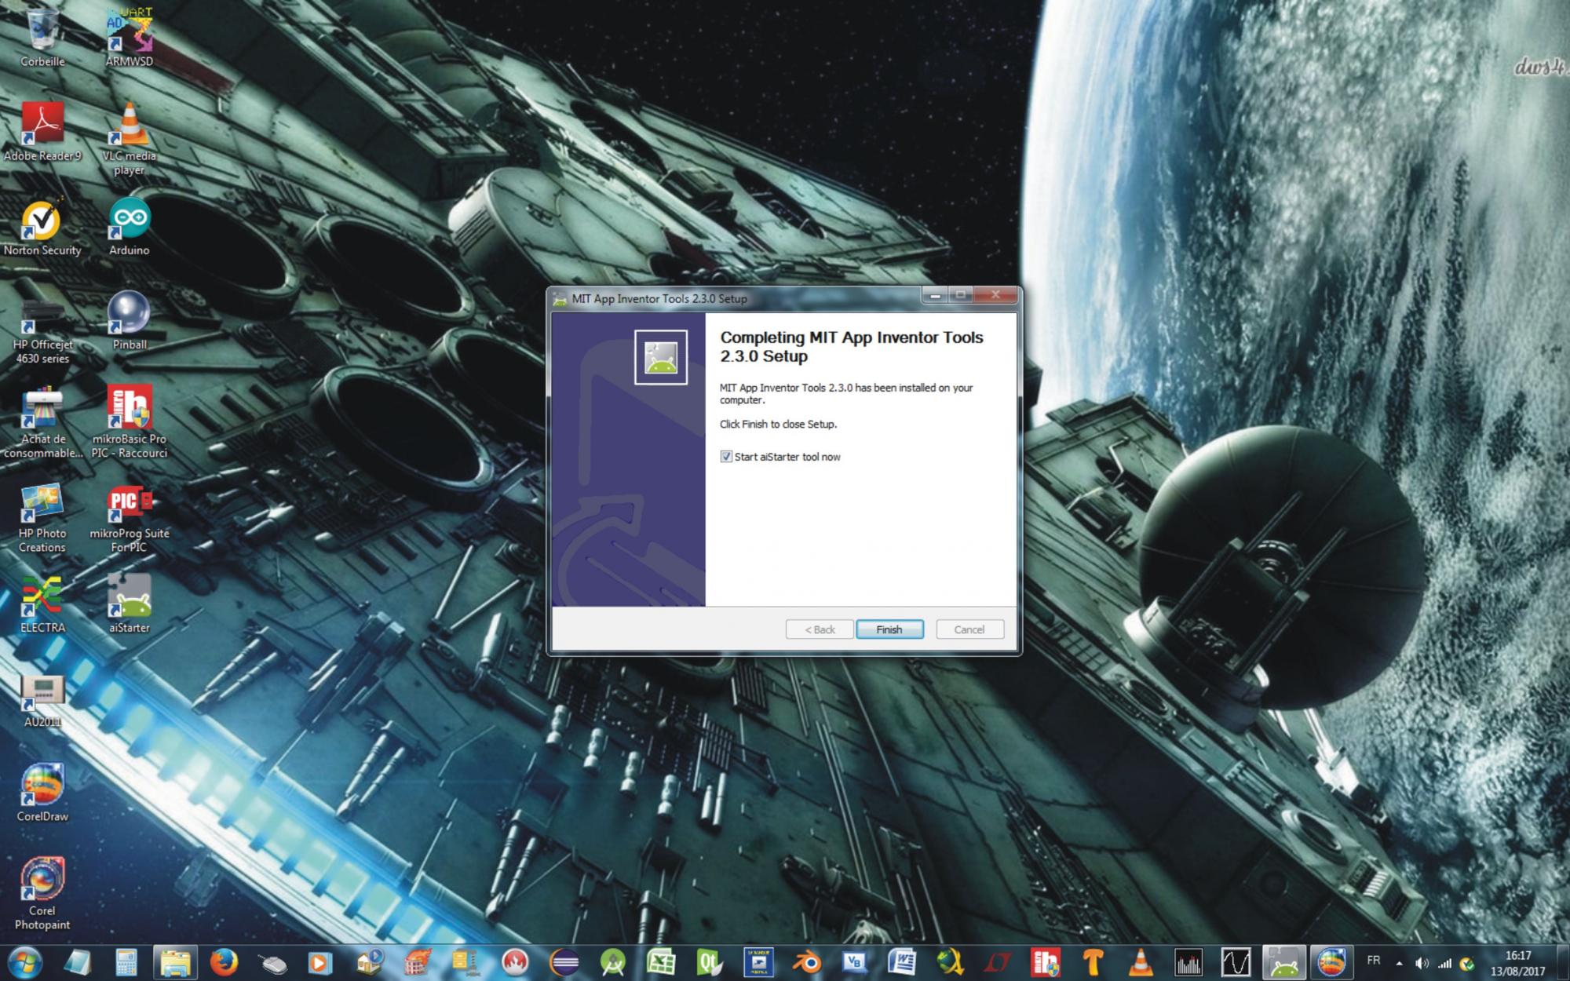Click the FR language indicator

coord(1374,961)
